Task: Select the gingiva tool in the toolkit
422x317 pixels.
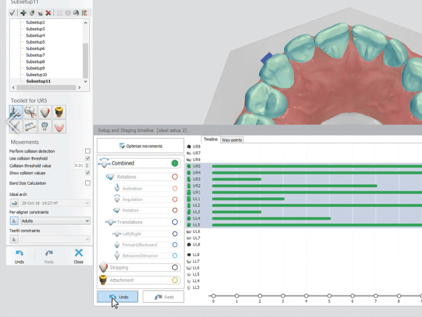Action: pos(59,126)
